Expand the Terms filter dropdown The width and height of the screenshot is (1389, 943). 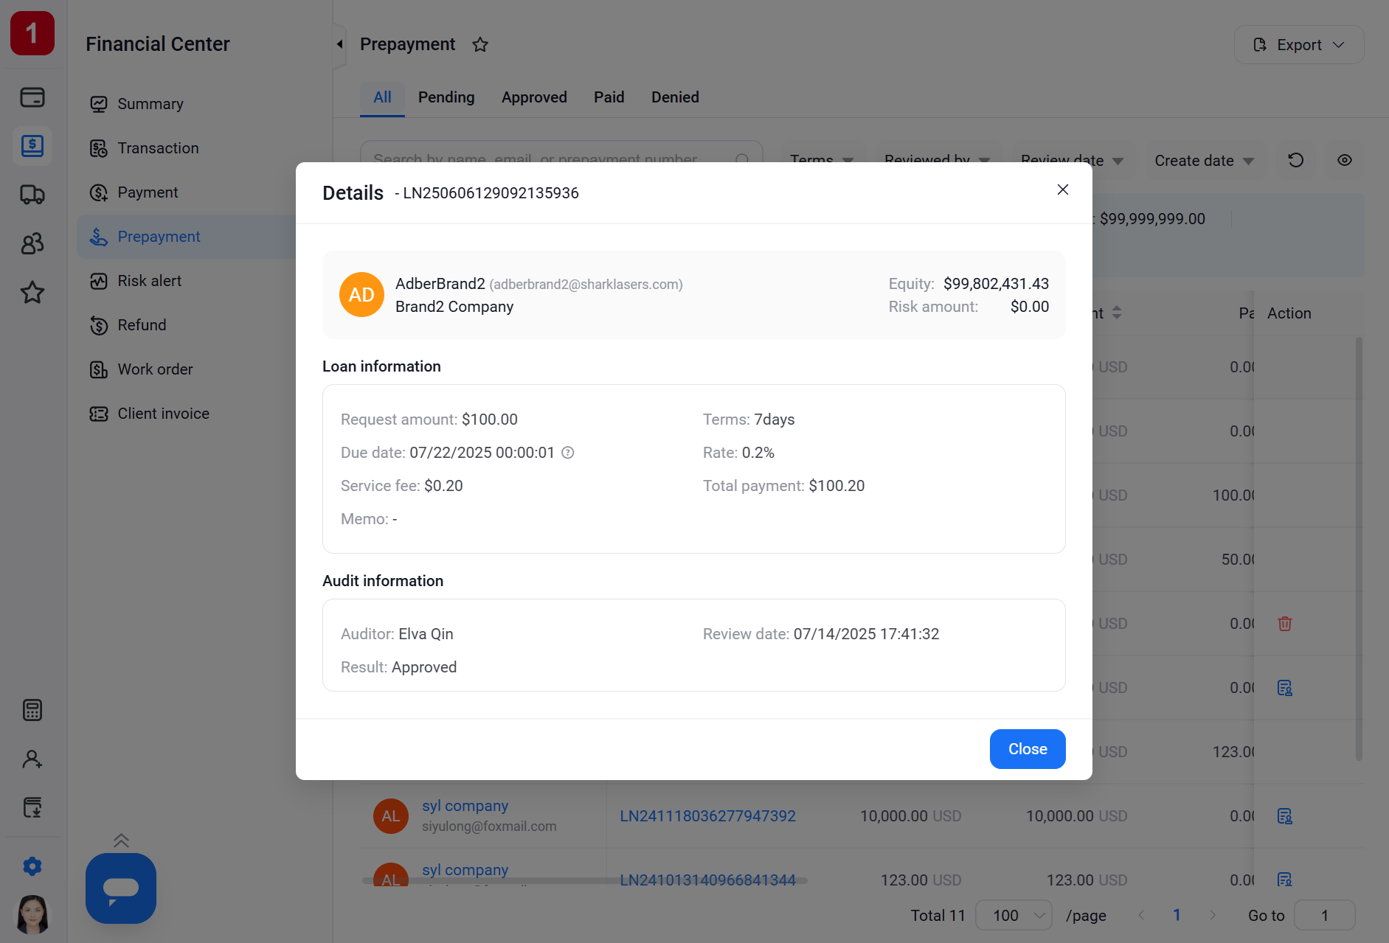click(x=821, y=157)
